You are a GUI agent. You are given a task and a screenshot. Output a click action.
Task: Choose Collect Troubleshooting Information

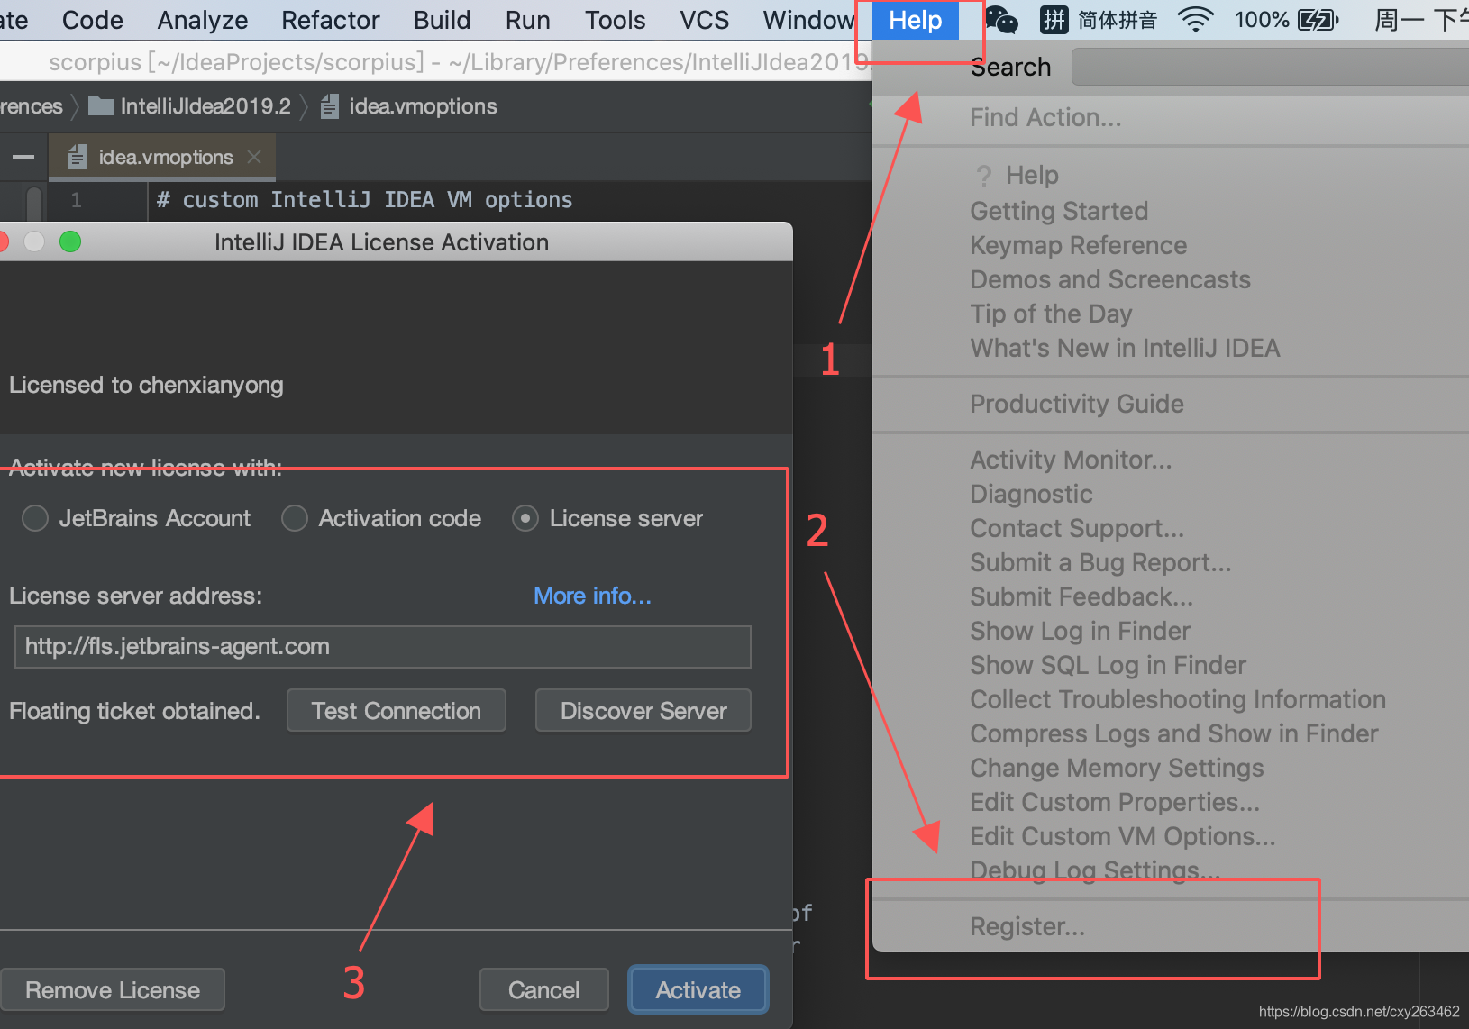click(x=1178, y=699)
